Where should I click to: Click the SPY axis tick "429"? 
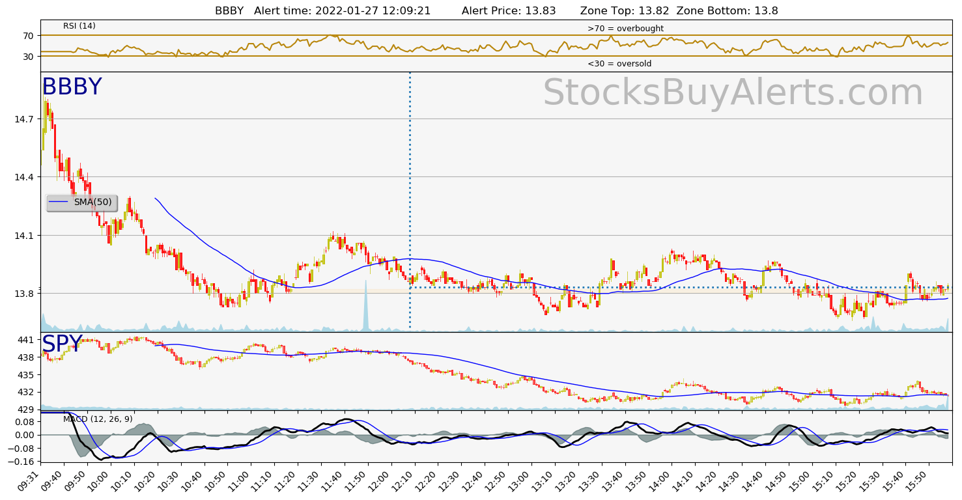(25, 410)
